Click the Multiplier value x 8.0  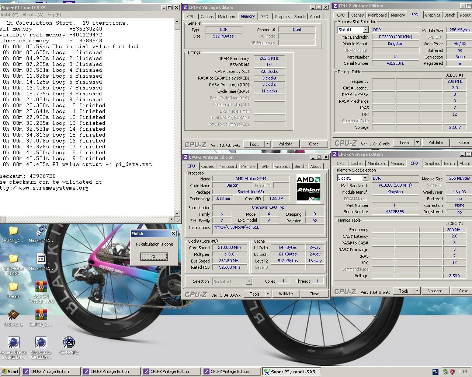tap(230, 254)
